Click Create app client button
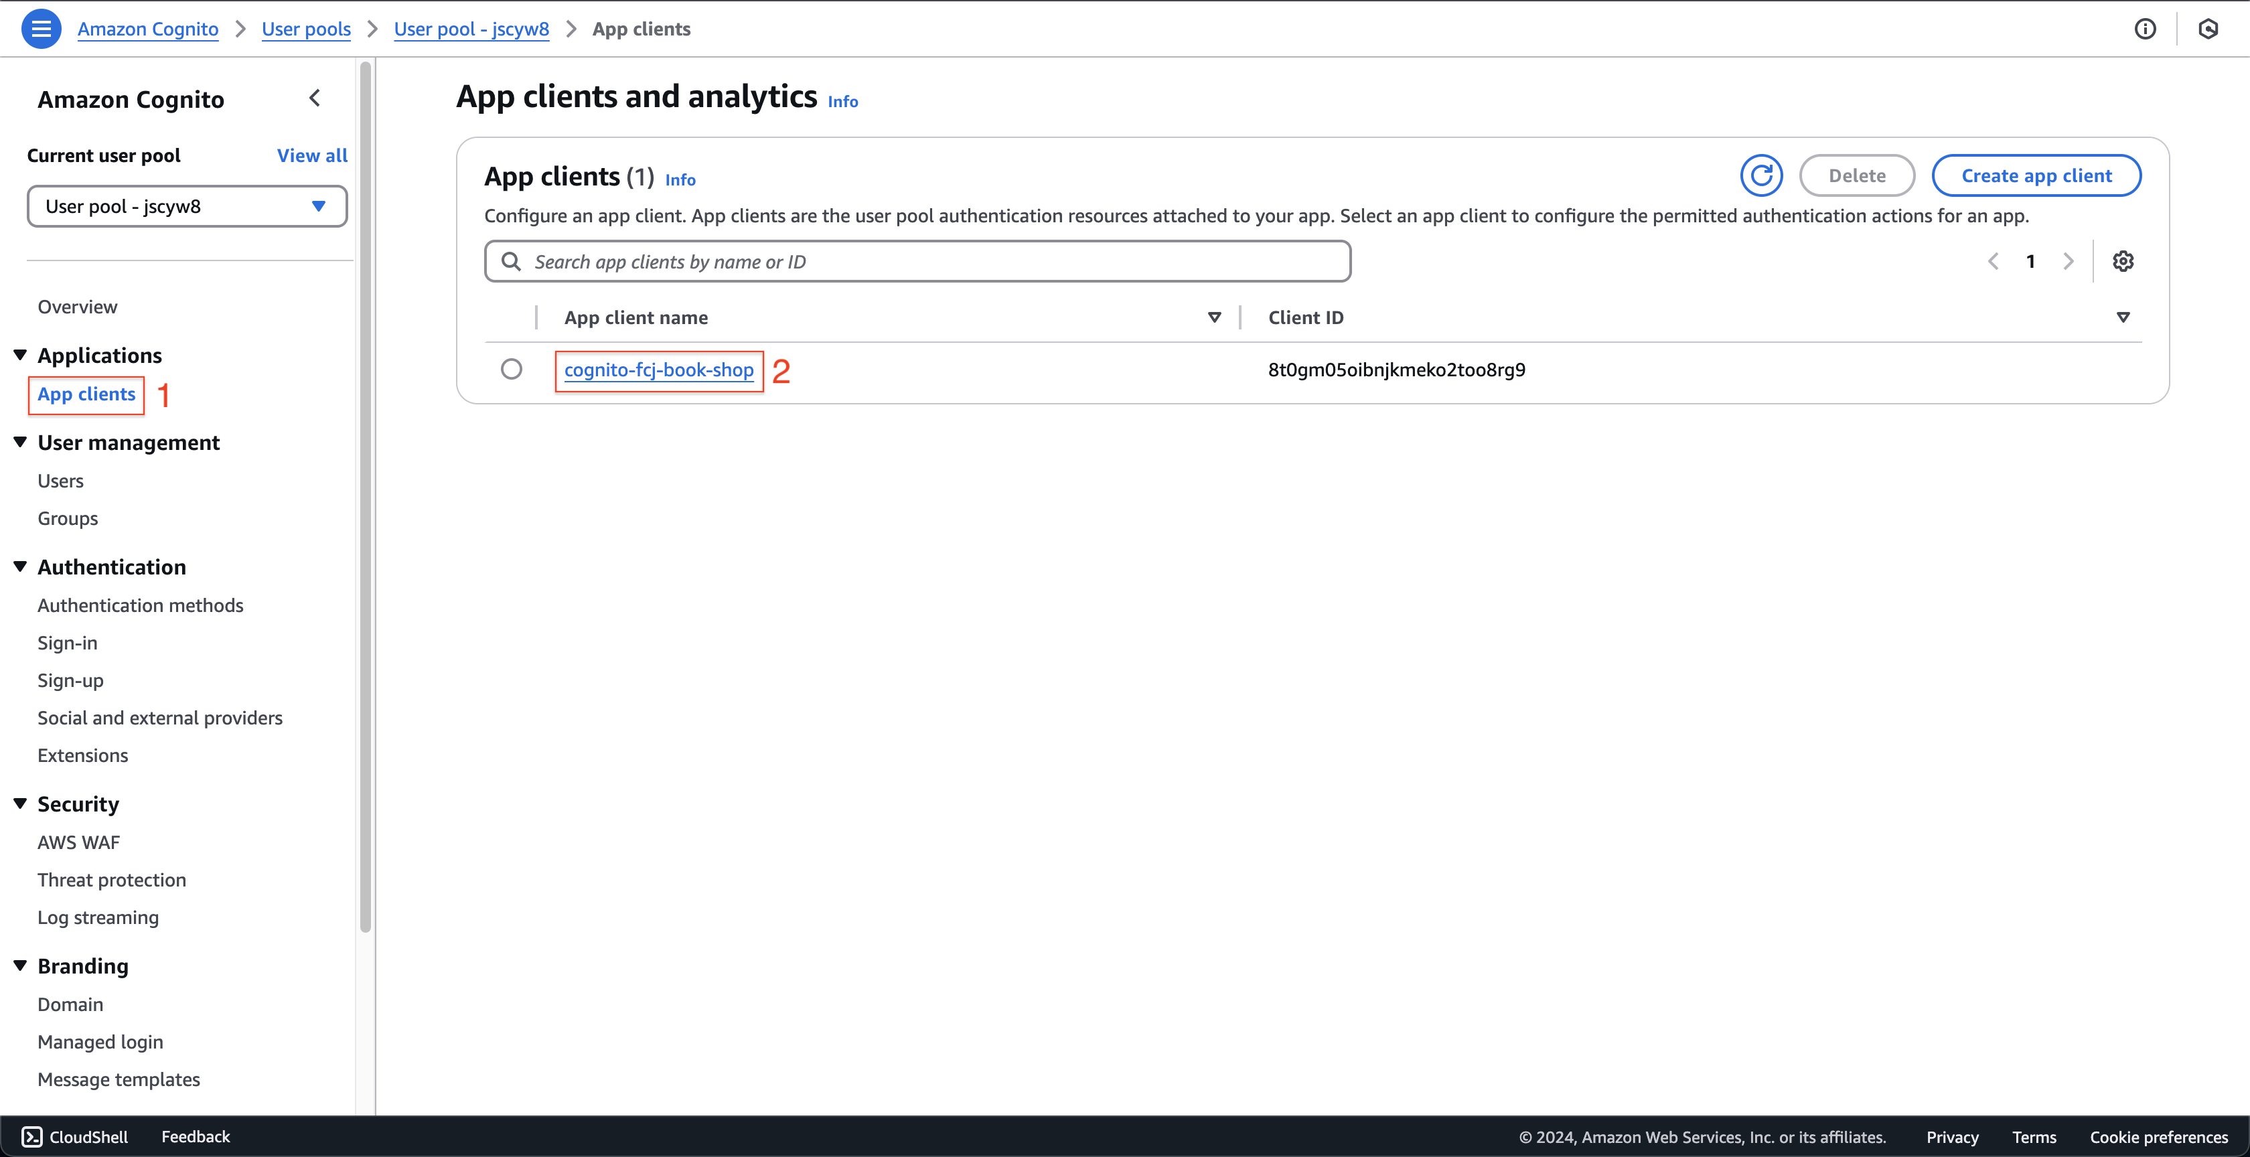The image size is (2250, 1157). point(2038,174)
